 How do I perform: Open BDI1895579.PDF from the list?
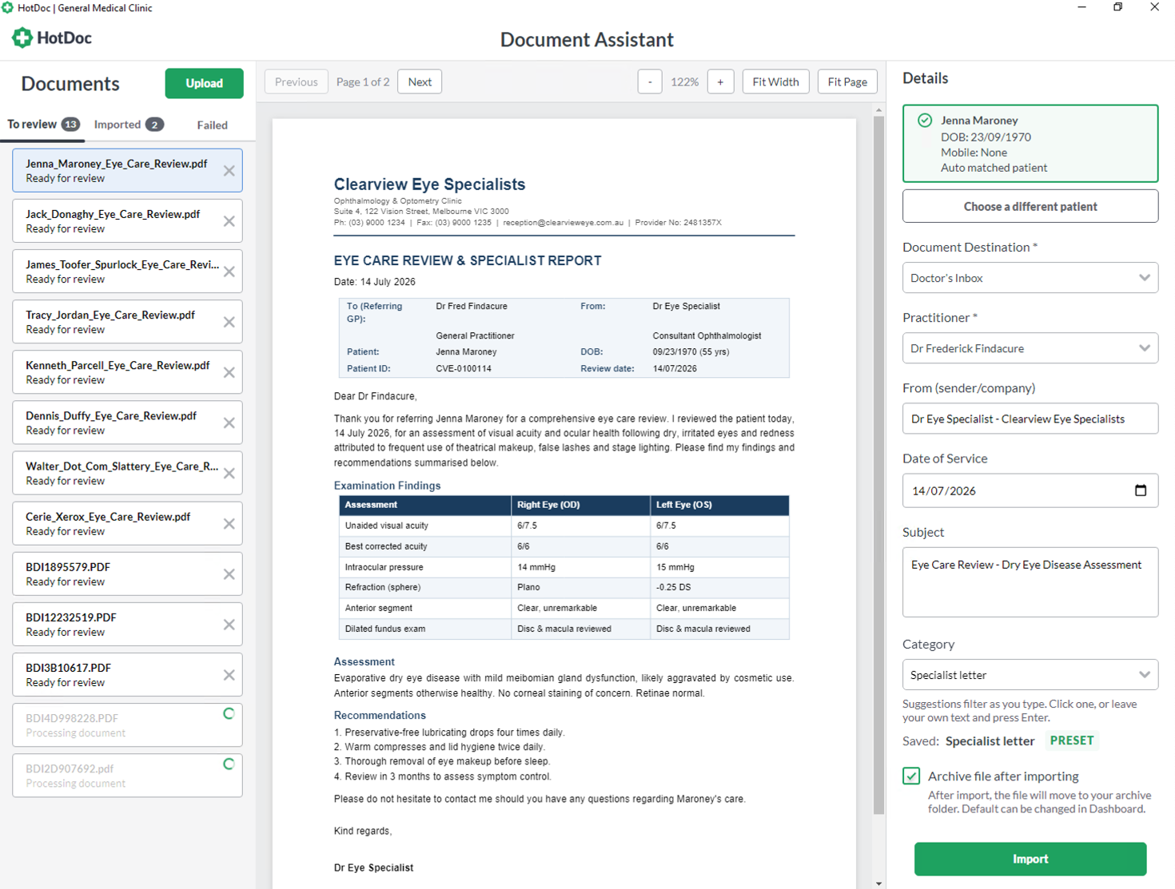point(127,574)
